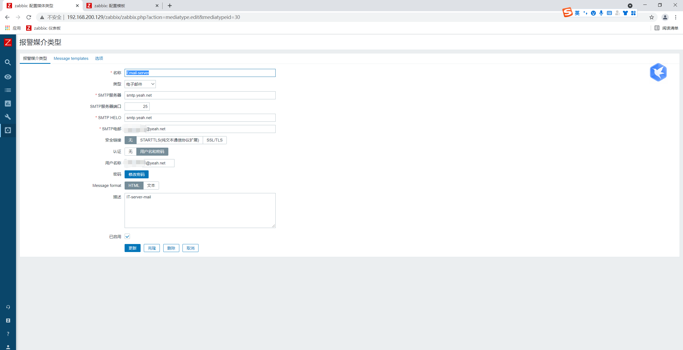Bookmark this page with star icon

pyautogui.click(x=652, y=17)
